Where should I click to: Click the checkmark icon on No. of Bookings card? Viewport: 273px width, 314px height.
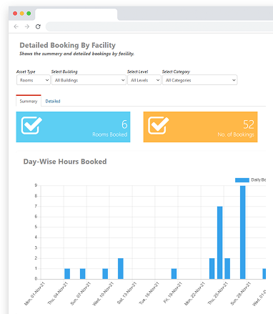[159, 125]
